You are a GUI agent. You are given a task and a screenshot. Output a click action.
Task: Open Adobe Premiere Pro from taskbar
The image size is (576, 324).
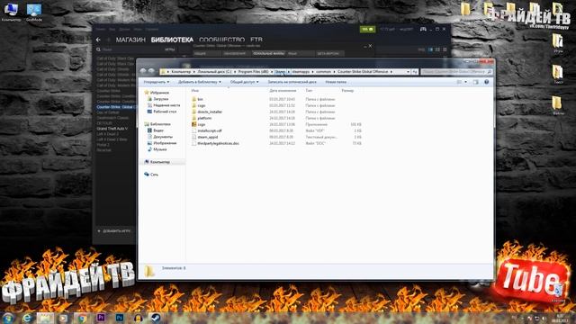tap(101, 318)
